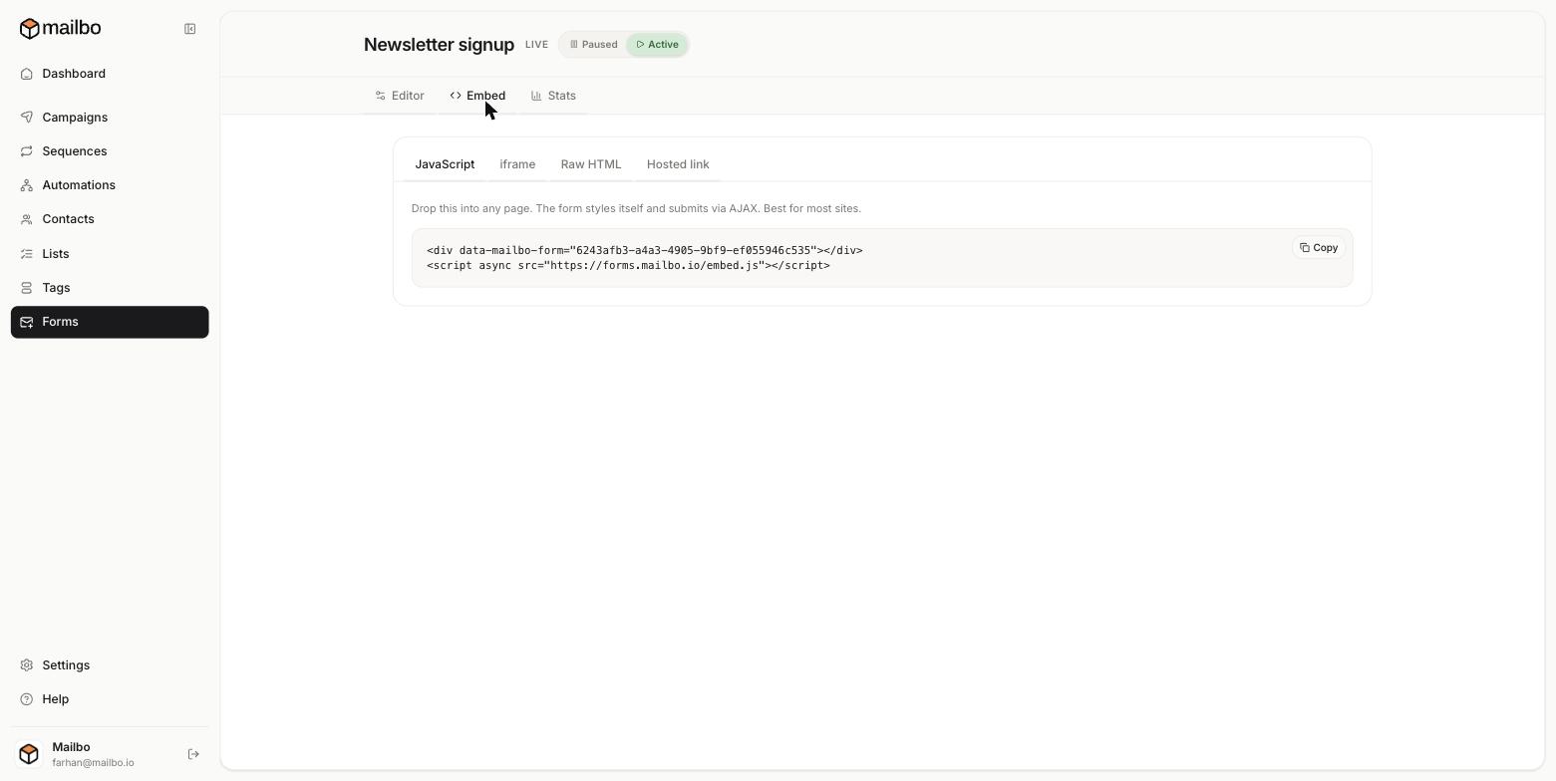This screenshot has width=1556, height=781.
Task: Click the 'Drop this into any page' description
Action: tap(636, 208)
